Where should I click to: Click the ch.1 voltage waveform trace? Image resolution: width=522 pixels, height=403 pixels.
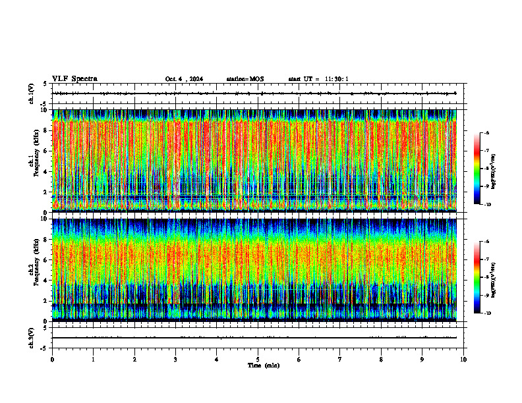click(x=254, y=94)
